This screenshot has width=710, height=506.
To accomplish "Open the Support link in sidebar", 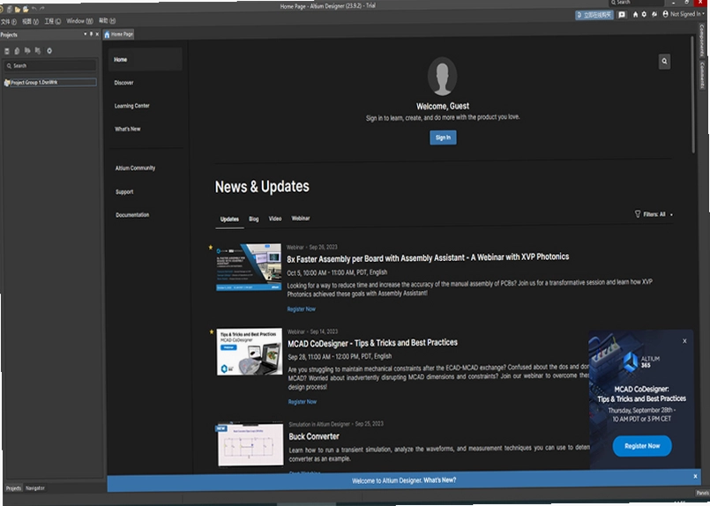I will 124,192.
